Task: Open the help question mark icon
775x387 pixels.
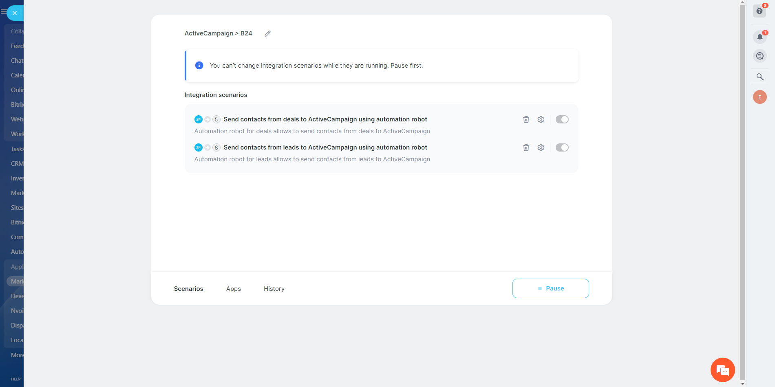Action: point(759,11)
